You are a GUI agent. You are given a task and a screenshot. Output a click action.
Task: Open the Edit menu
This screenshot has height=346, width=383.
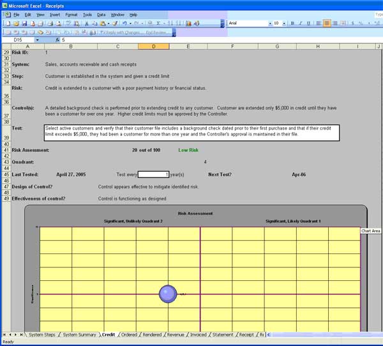pyautogui.click(x=28, y=15)
